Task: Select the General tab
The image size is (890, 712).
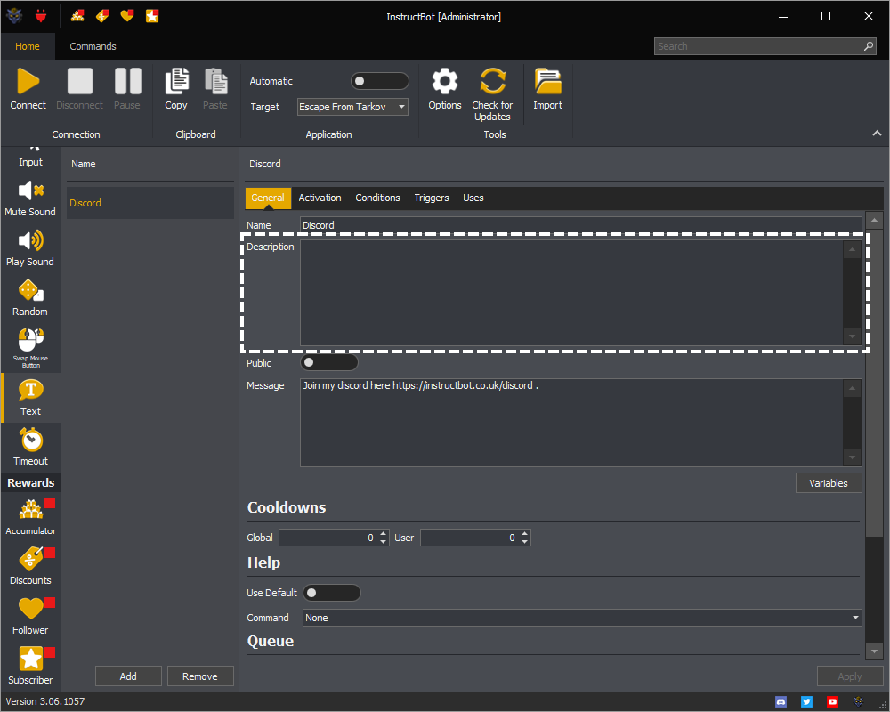Action: (x=268, y=198)
